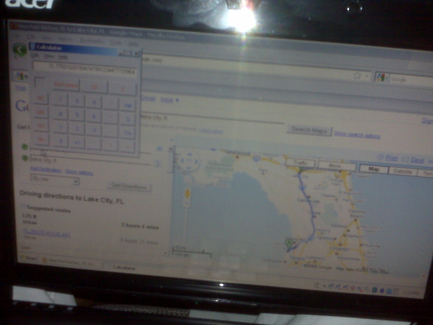Click the Calculator 1/x reciprocal button
The height and width of the screenshot is (325, 433).
tap(128, 132)
